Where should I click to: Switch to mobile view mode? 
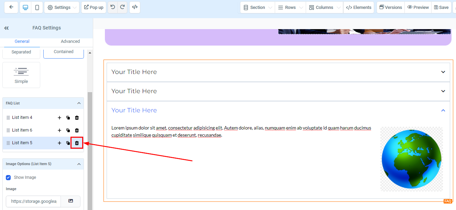[37, 7]
